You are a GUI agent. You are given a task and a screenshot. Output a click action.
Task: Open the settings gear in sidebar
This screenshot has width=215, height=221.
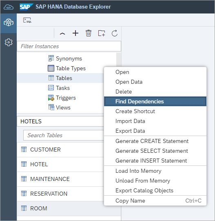(x=9, y=42)
